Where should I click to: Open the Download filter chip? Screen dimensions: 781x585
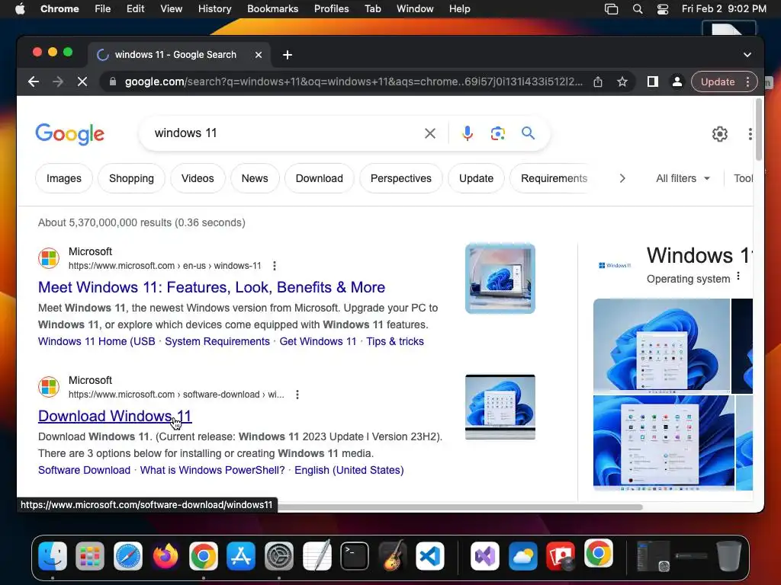(x=320, y=178)
